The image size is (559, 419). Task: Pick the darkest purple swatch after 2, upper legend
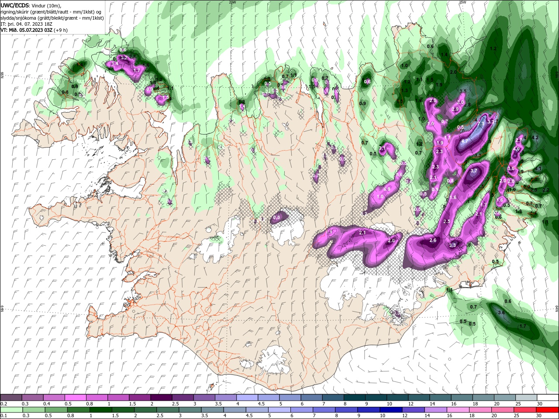pyautogui.click(x=161, y=398)
